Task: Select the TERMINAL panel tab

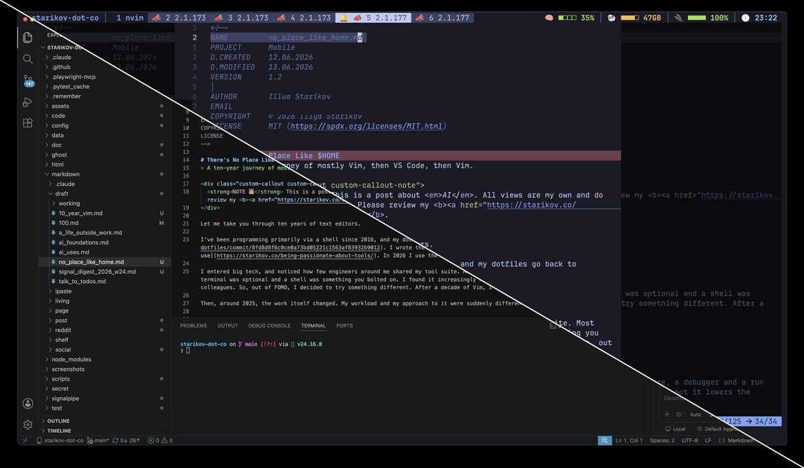Action: pos(313,325)
